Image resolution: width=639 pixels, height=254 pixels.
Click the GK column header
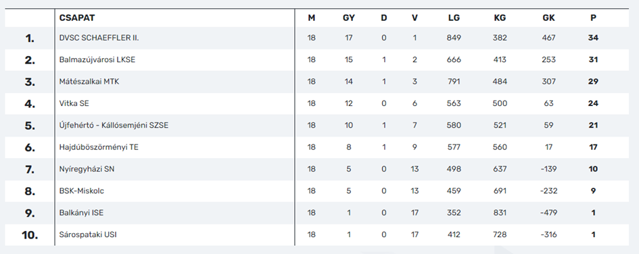point(548,18)
